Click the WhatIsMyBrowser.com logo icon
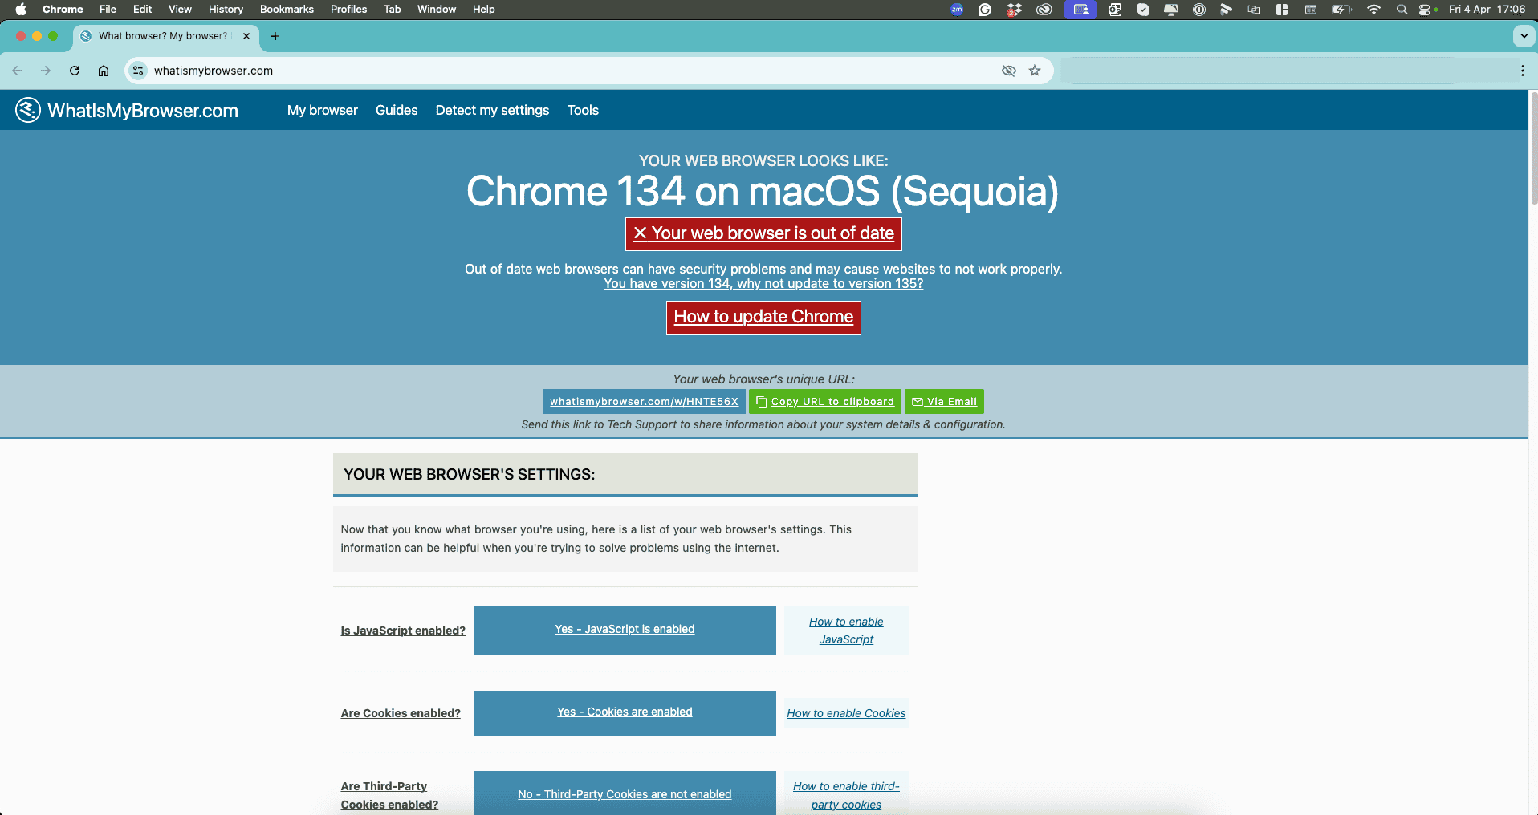1538x815 pixels. (28, 110)
